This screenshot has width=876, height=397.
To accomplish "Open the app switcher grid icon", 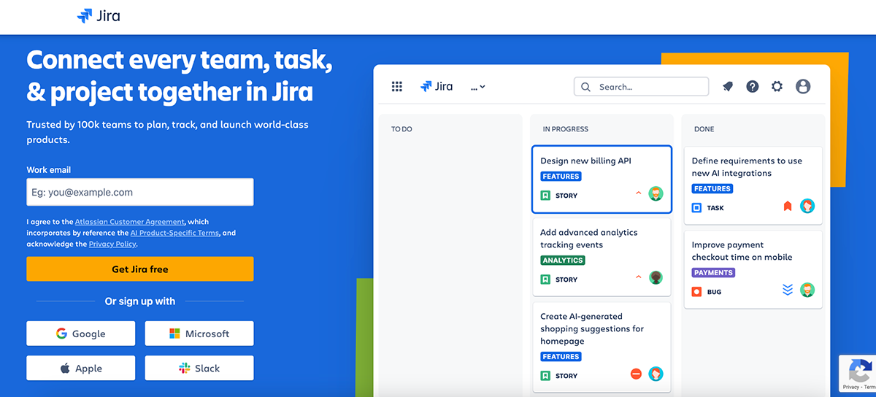I will pos(397,87).
